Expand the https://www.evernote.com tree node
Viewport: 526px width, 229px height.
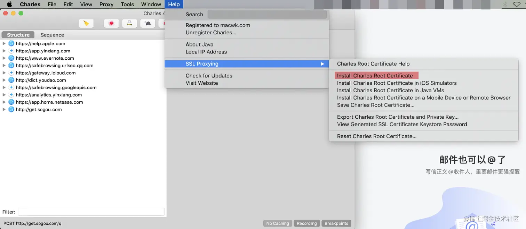[x=4, y=58]
